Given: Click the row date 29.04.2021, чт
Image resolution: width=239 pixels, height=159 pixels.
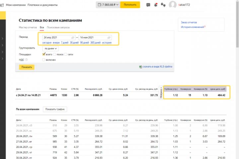Looking at the screenshot, I should tap(24, 152).
